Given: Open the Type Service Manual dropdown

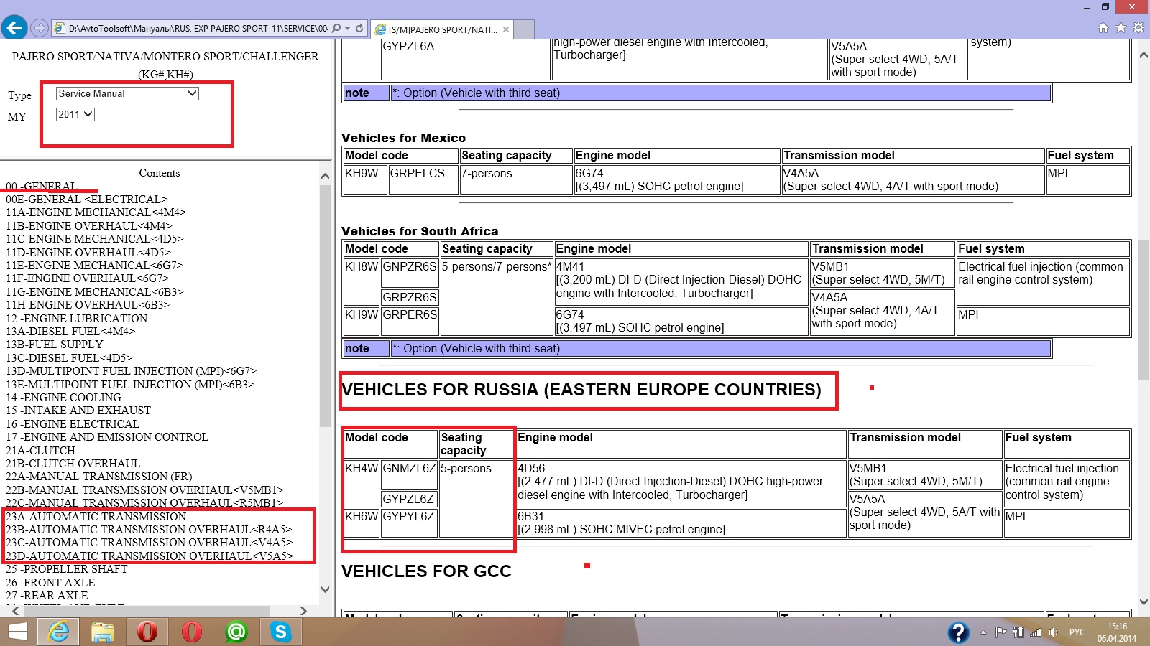Looking at the screenshot, I should pos(127,93).
